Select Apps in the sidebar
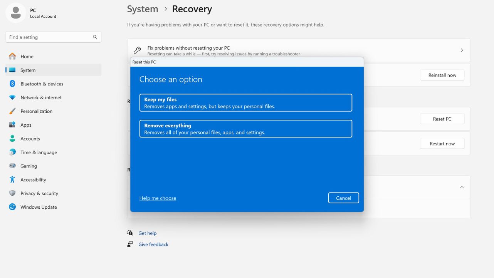Screen dimensions: 494x278 pos(54,125)
